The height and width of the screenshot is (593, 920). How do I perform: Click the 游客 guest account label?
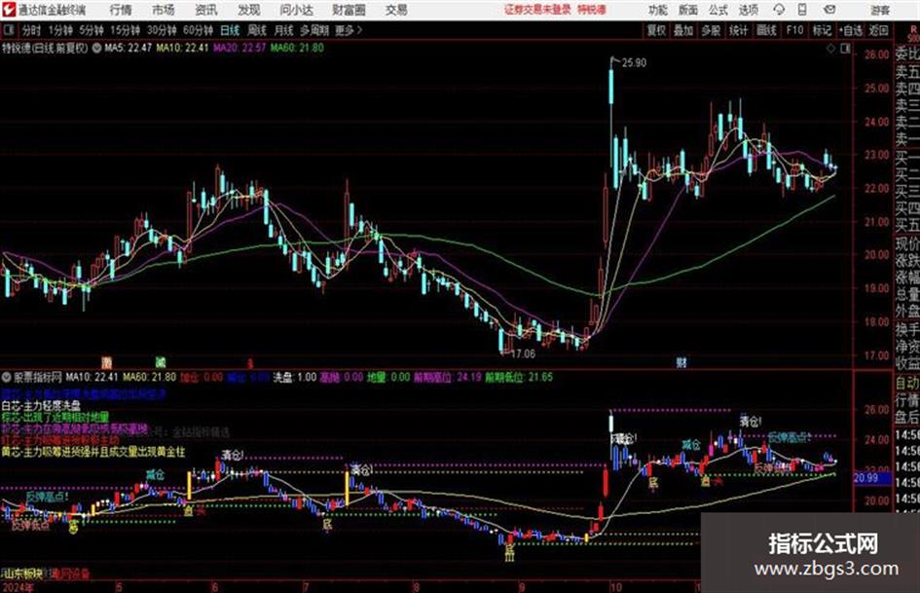tap(880, 10)
